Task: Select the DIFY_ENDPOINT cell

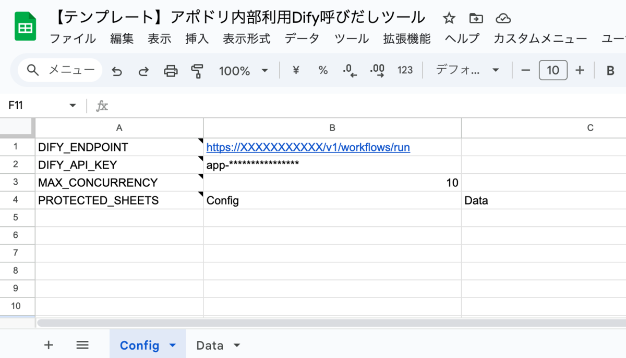Action: point(119,147)
